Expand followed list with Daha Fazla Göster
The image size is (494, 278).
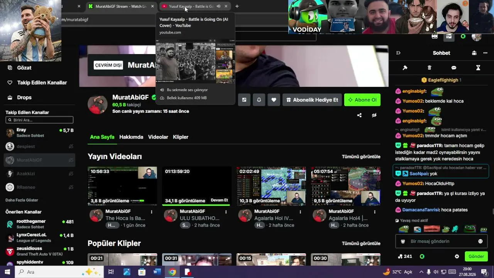22,200
